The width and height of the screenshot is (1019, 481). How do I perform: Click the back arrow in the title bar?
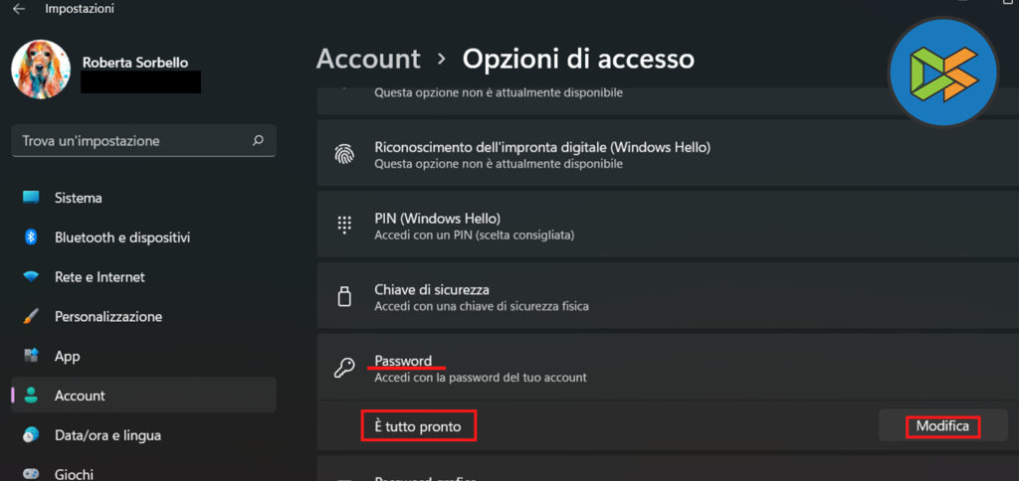[x=18, y=9]
